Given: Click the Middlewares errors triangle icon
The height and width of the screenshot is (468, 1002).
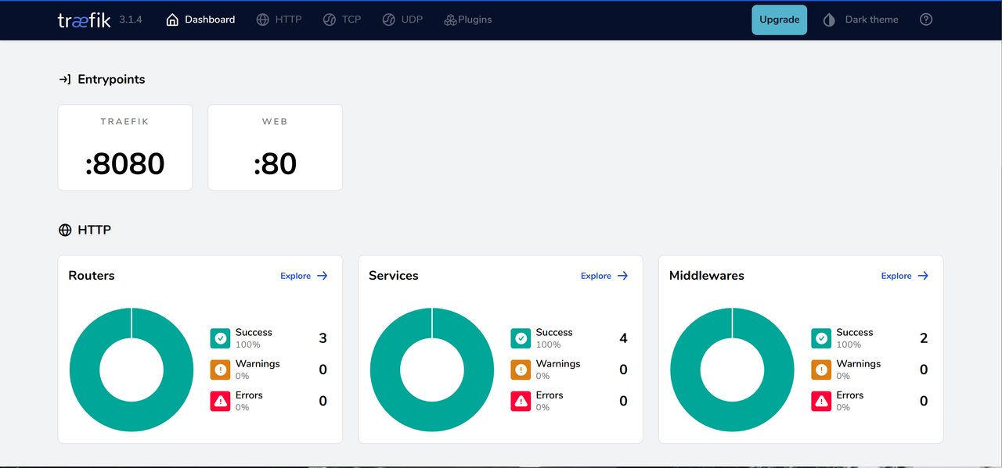Looking at the screenshot, I should [x=821, y=401].
